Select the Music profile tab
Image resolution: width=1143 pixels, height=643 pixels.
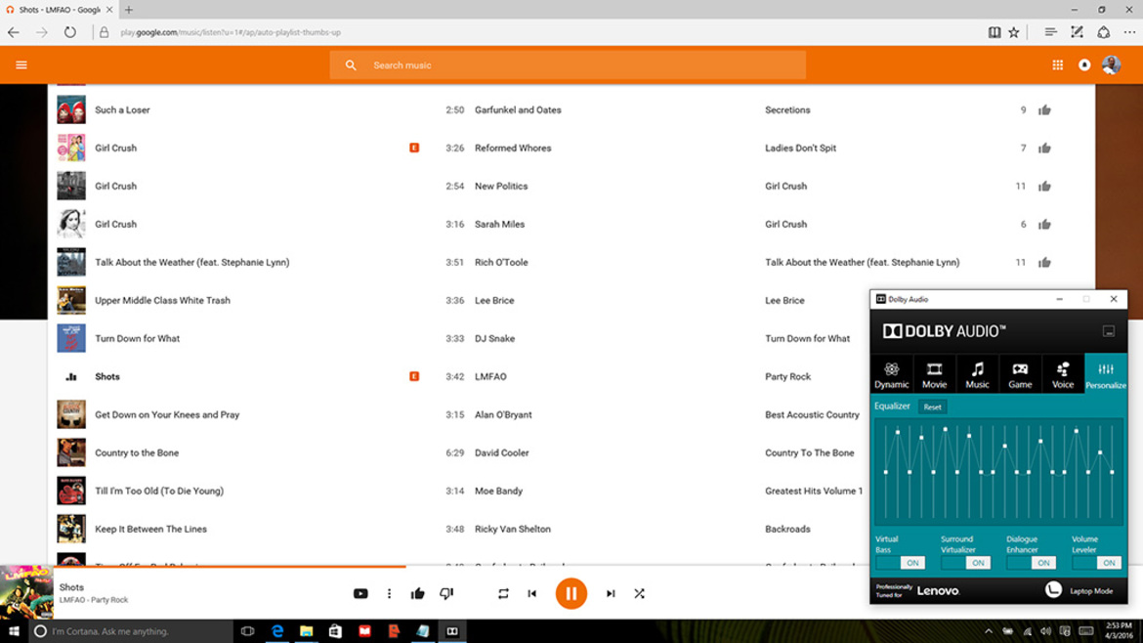point(977,374)
